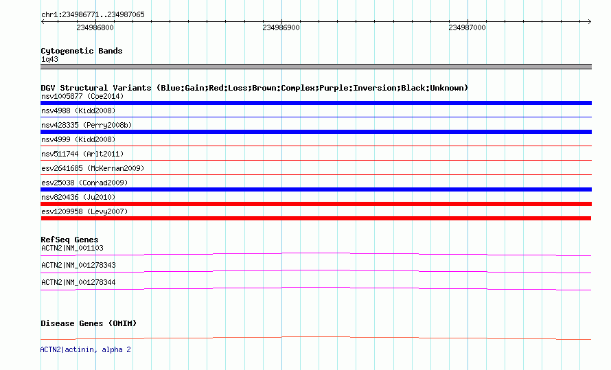Click ruler position 234986800
Screen dimensions: 611x370
pos(95,27)
